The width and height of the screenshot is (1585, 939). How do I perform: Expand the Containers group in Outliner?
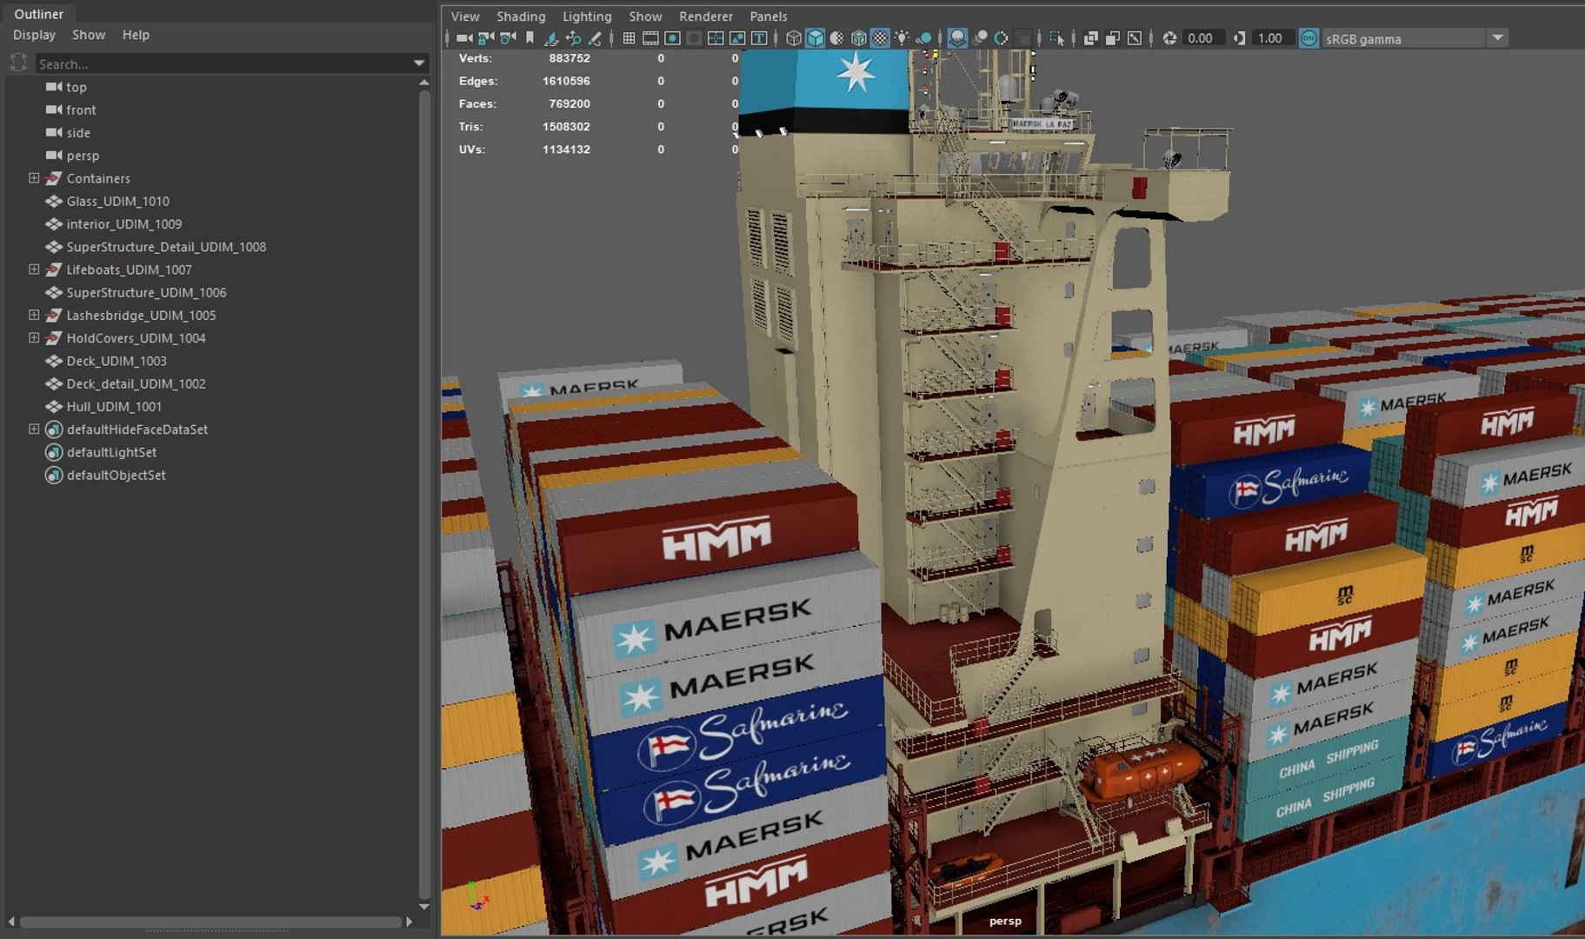(x=34, y=178)
